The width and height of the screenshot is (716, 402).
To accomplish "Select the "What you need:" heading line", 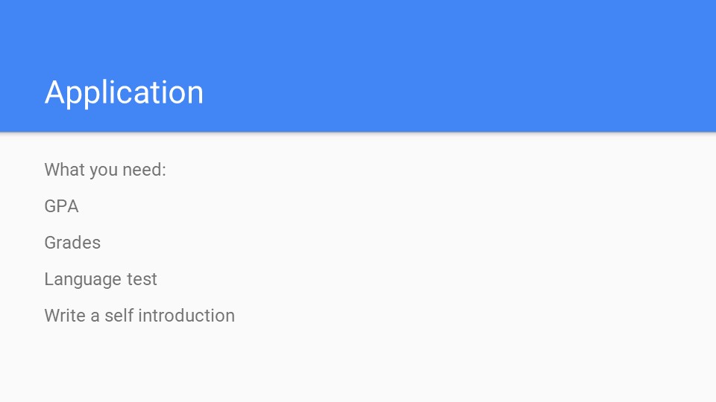I will (105, 170).
